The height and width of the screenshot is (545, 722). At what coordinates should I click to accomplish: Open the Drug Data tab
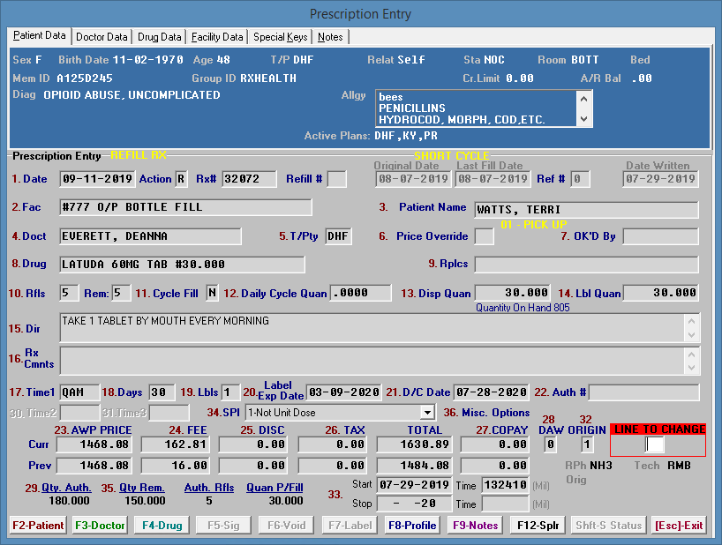160,37
